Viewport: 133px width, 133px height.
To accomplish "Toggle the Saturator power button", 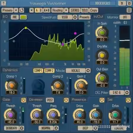I will click(128, 100).
